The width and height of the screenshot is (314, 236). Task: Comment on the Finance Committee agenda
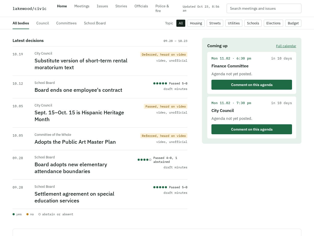[x=252, y=85]
